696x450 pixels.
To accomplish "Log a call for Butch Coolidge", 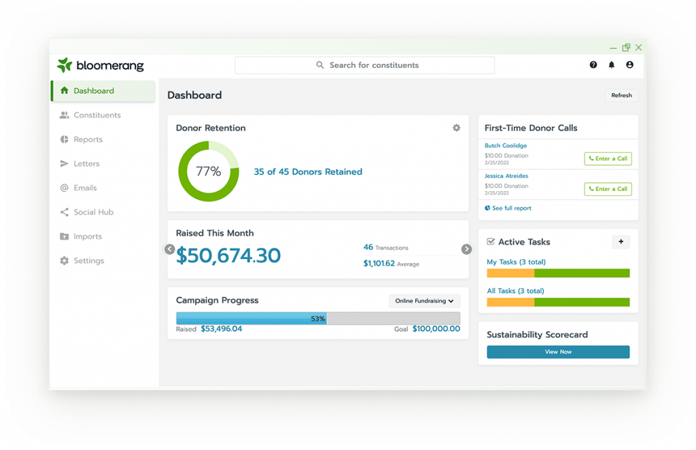I will pyautogui.click(x=608, y=158).
